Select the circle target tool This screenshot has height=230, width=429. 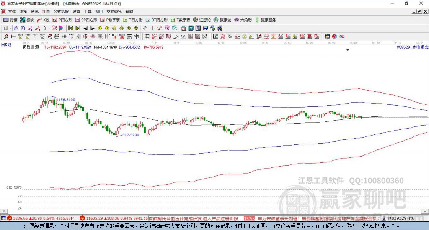(85, 36)
